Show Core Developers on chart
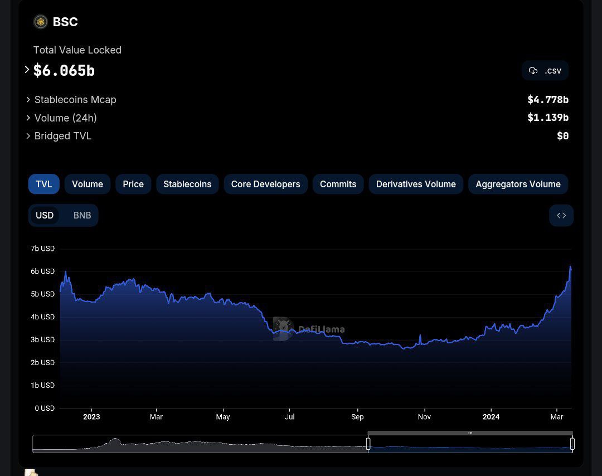The width and height of the screenshot is (602, 476). coord(266,184)
